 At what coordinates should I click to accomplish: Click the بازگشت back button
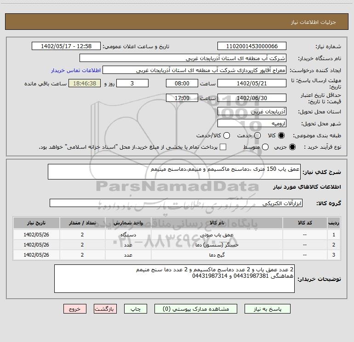(105, 309)
